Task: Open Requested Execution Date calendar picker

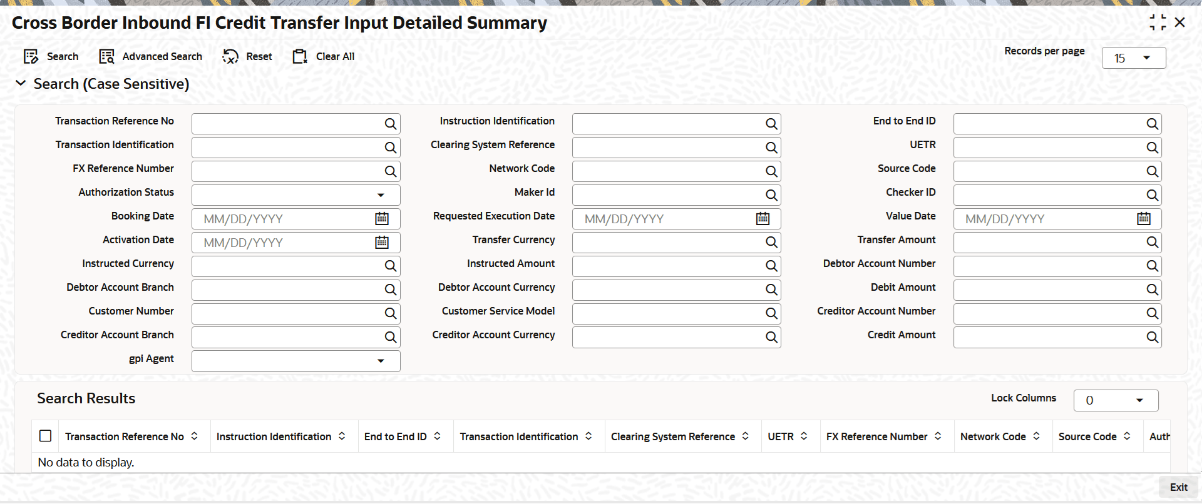Action: click(x=763, y=218)
